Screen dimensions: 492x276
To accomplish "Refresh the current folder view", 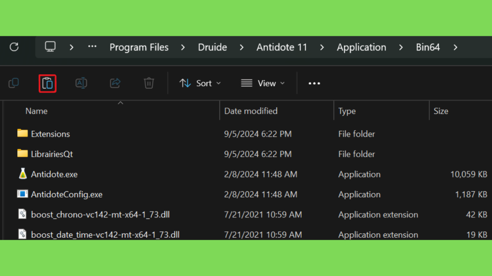I will pos(14,47).
